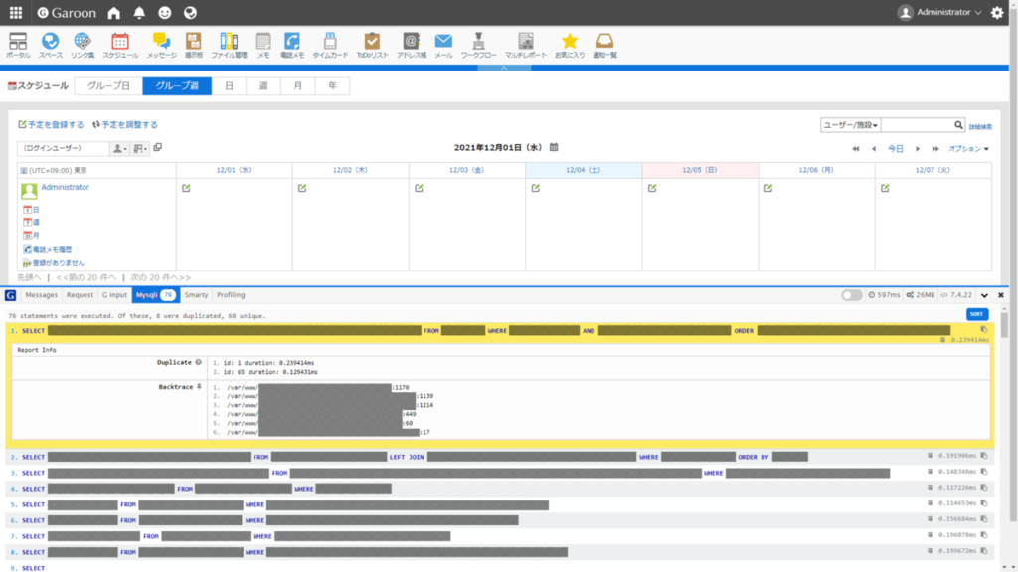1018x572 pixels.
Task: Go to next day arrow
Action: pos(918,149)
